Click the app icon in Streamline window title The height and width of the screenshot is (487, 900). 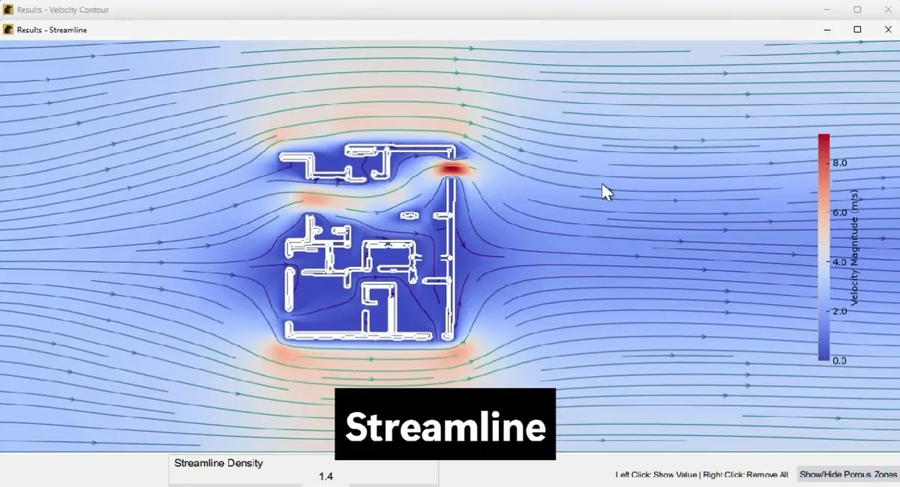coord(8,30)
